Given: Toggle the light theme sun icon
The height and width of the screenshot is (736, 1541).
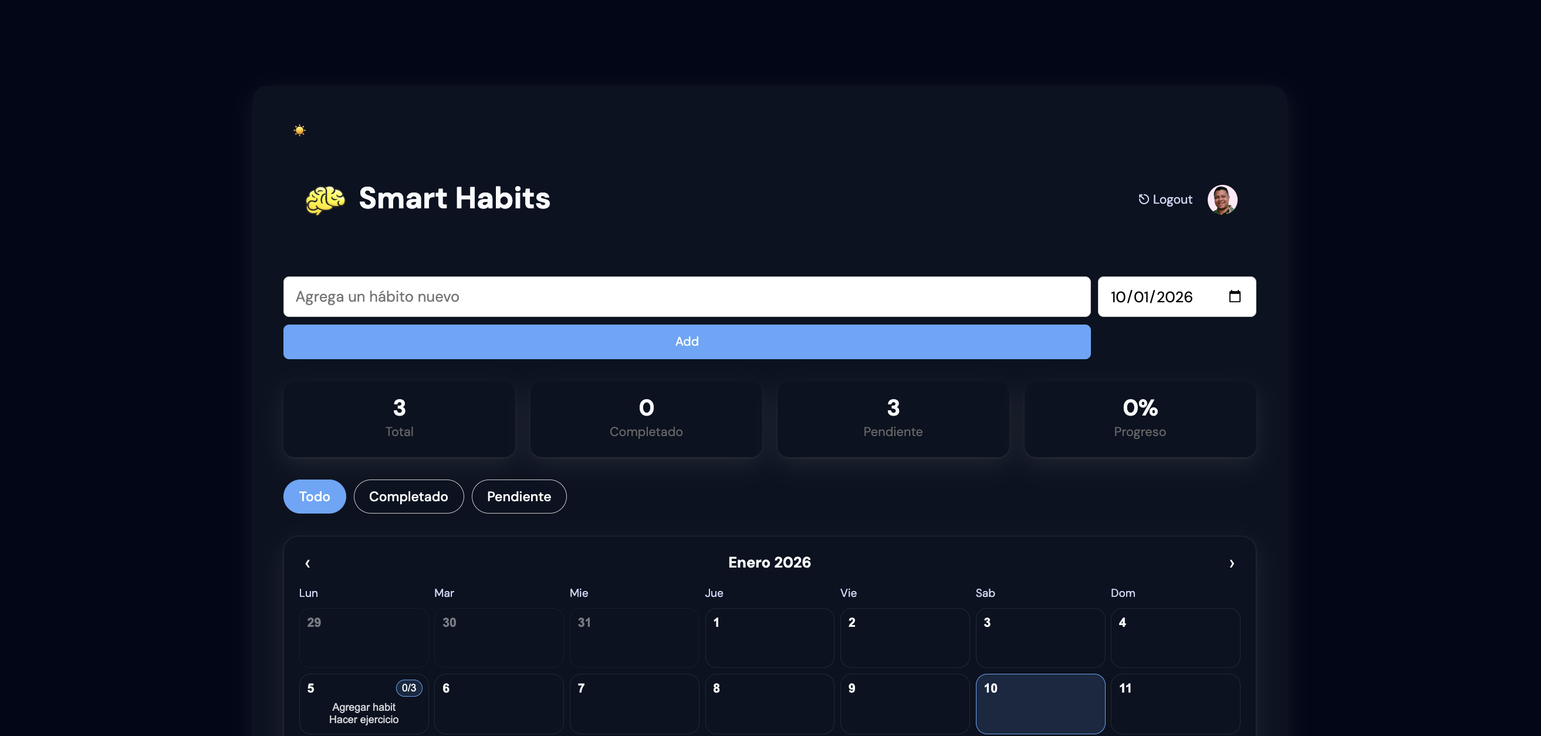Looking at the screenshot, I should point(300,130).
